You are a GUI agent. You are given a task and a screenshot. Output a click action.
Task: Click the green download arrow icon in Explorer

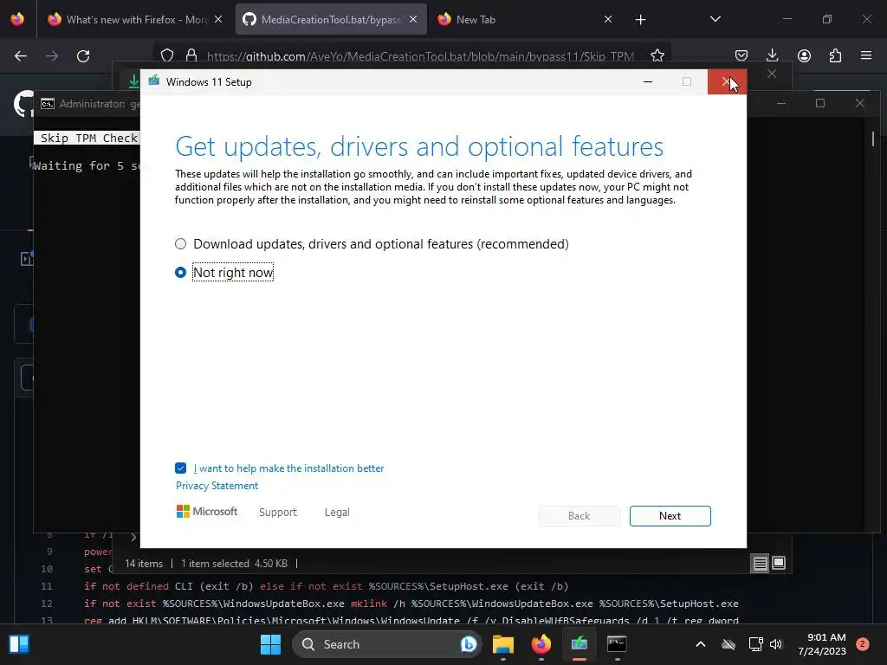click(x=133, y=81)
